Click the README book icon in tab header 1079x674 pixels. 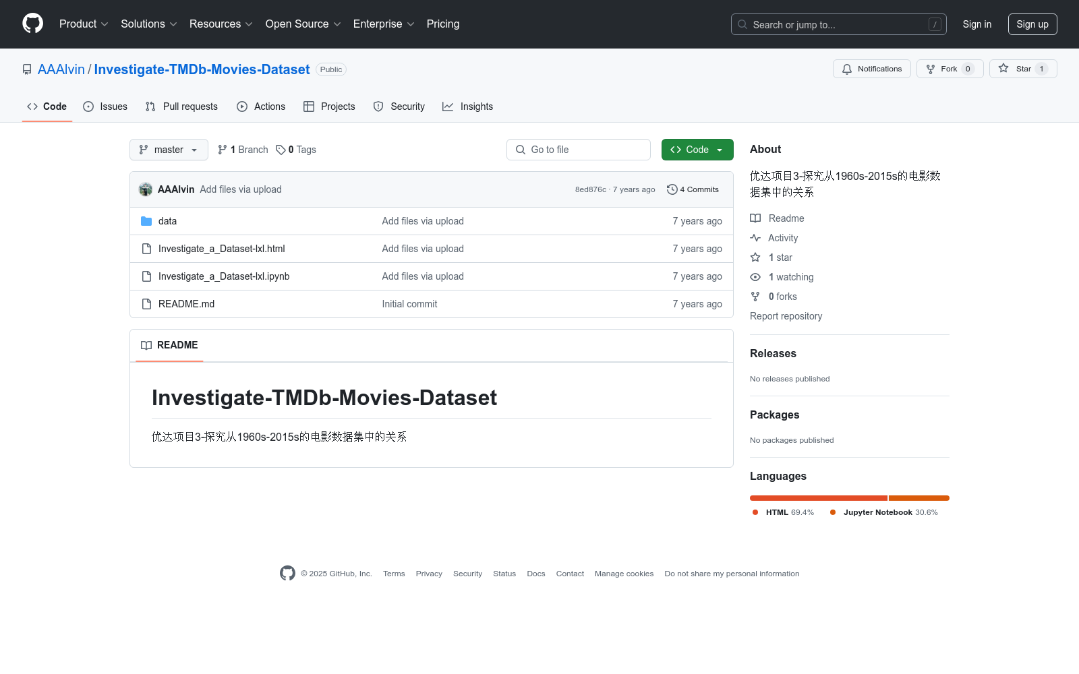(x=146, y=345)
